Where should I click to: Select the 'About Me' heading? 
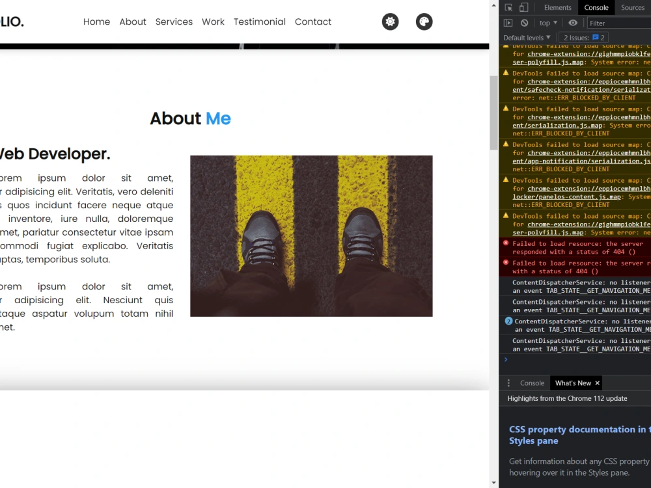point(190,118)
